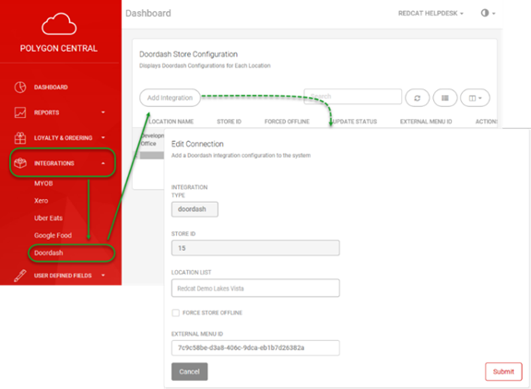Click the Doordash Store Configuration heading
This screenshot has width=531, height=389.
point(189,54)
